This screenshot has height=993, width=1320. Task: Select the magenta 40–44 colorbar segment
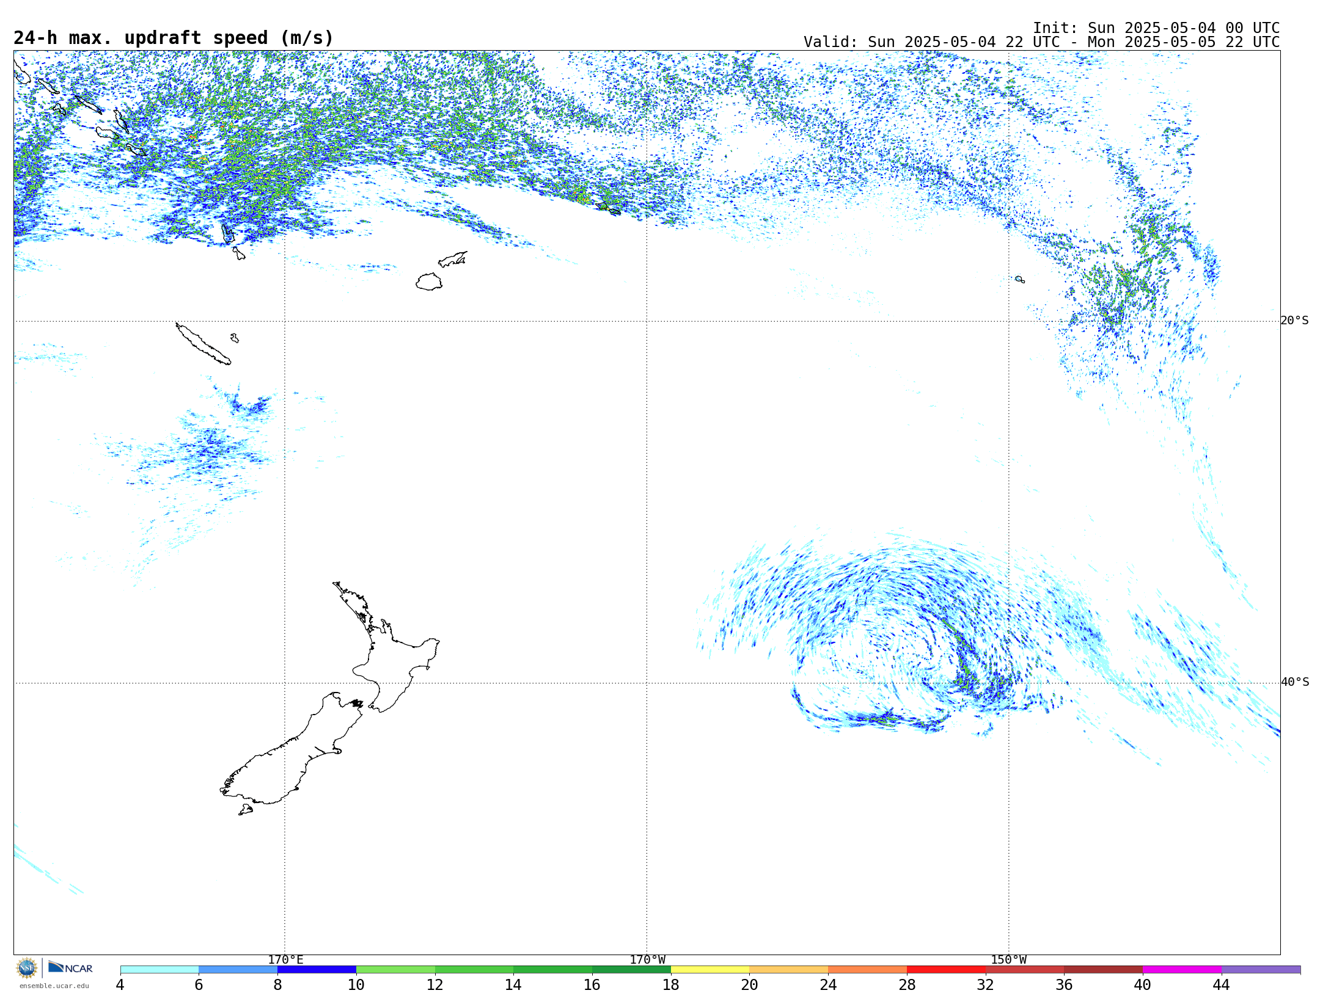coord(1182,969)
